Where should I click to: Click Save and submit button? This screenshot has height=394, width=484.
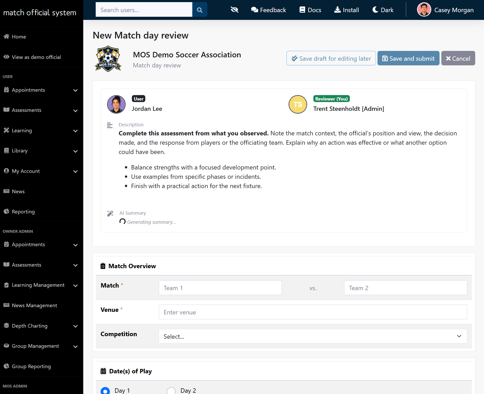[x=408, y=58]
